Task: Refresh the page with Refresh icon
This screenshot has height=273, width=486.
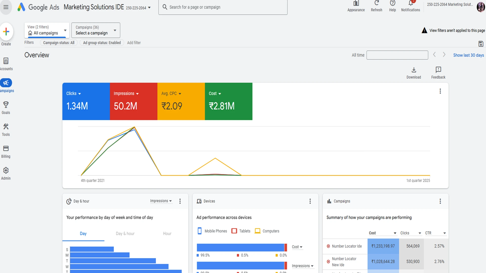Action: pyautogui.click(x=376, y=6)
